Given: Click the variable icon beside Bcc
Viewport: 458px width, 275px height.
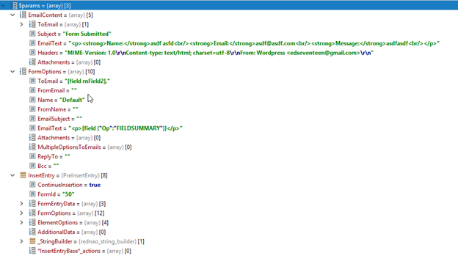Looking at the screenshot, I should pyautogui.click(x=32, y=166).
